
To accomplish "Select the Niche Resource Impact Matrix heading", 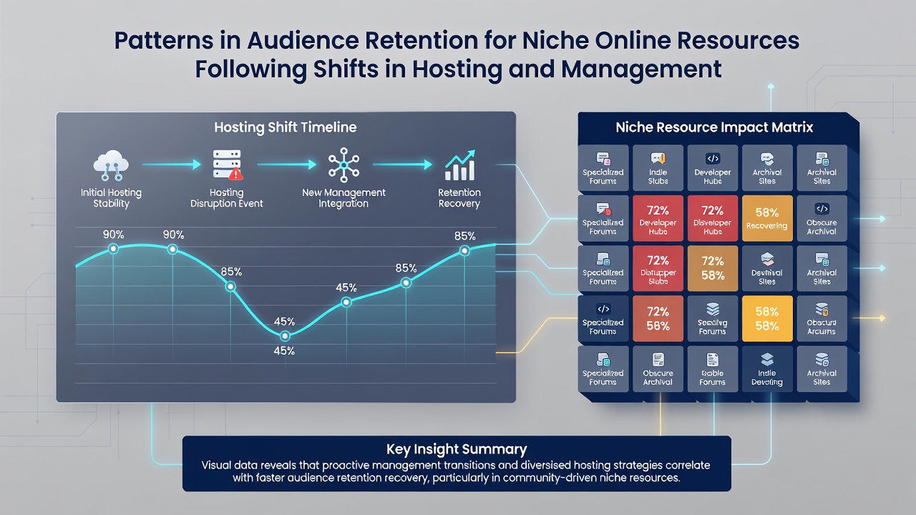I will point(714,127).
